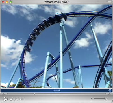Mute audio via the speaker icon
The width and height of the screenshot is (113, 103).
click(92, 99)
